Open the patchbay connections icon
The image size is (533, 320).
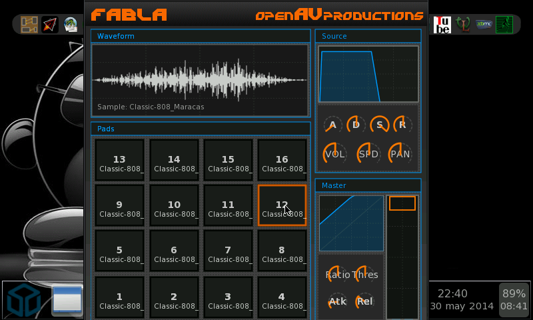(x=29, y=25)
